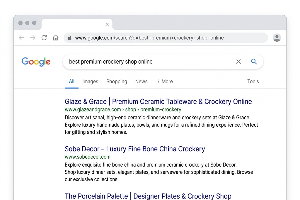Viewport: 300px width, 200px height.
Task: Switch to the Shopping tab
Action: tap(117, 82)
